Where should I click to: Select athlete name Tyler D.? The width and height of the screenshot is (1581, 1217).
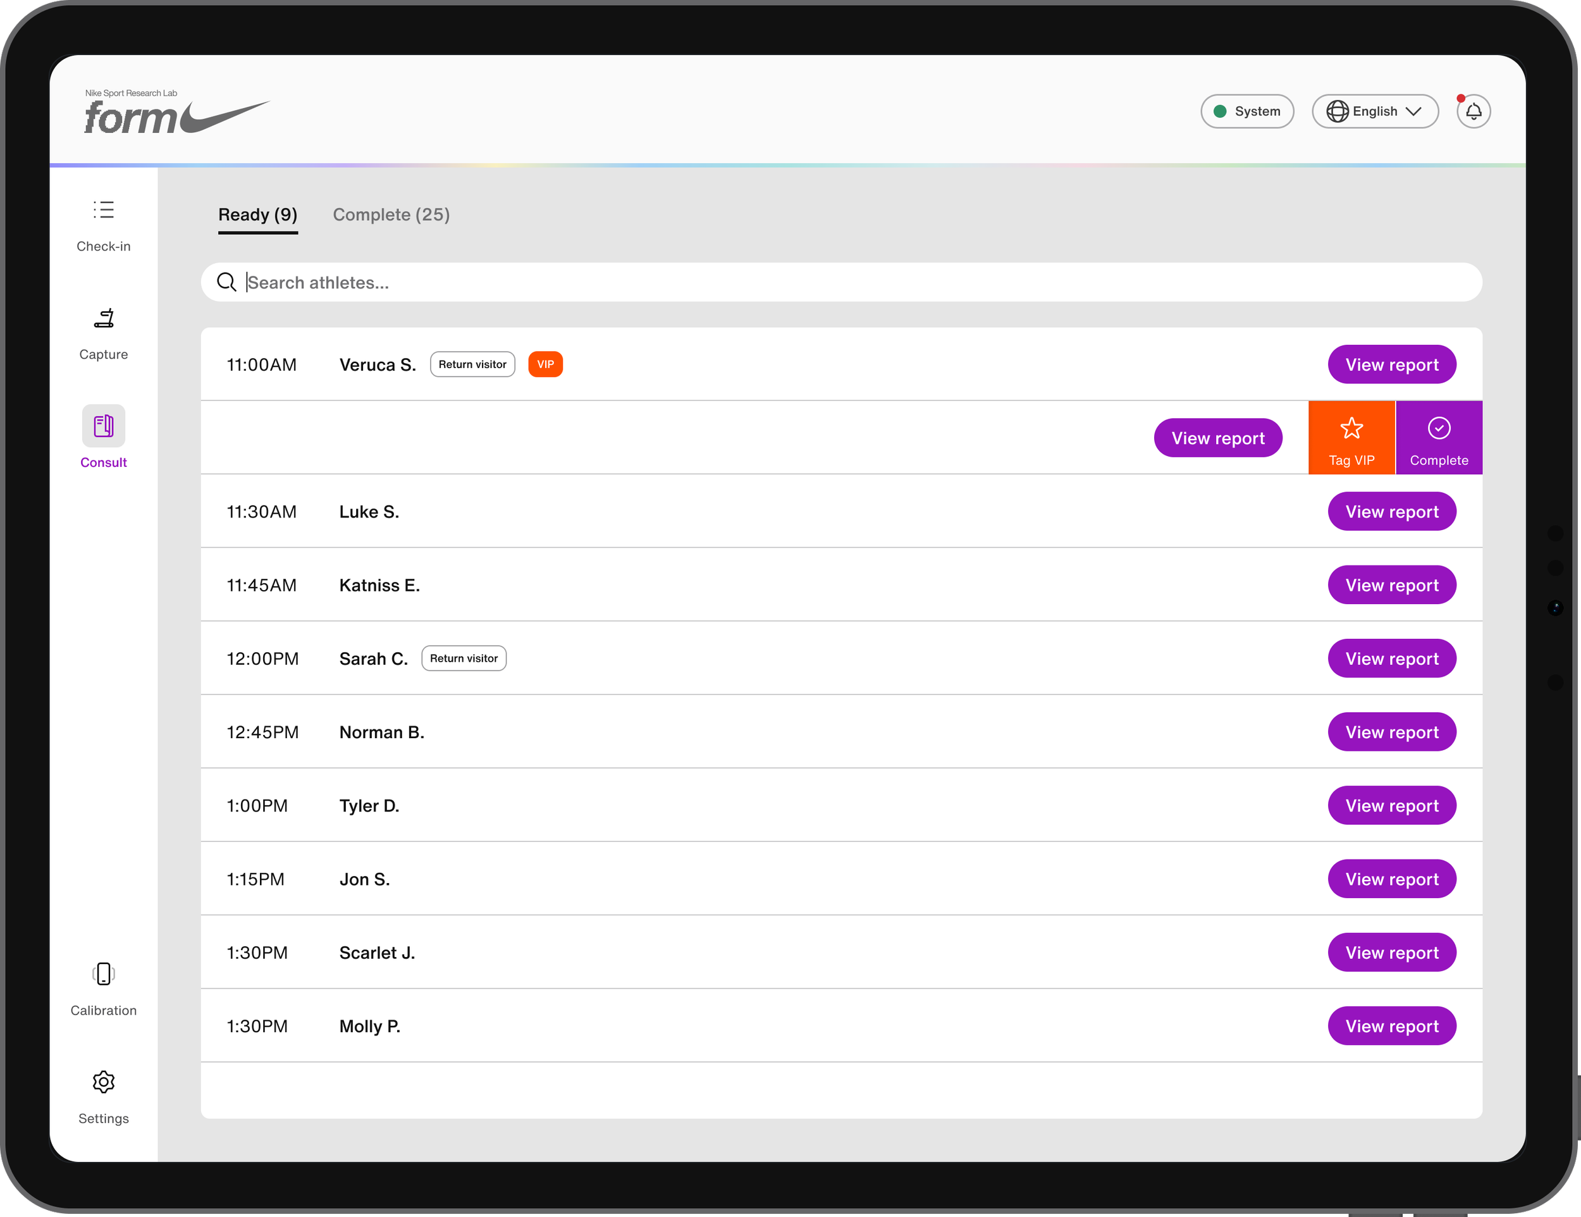(x=369, y=806)
